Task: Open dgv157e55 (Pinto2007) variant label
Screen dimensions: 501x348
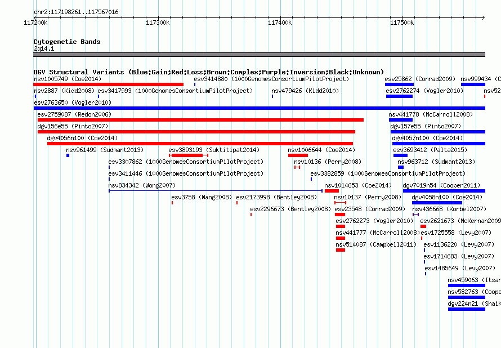Action: tap(426, 126)
